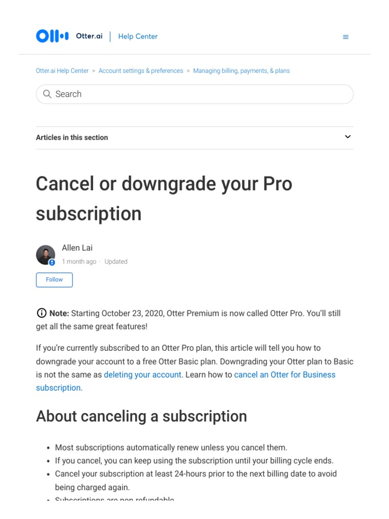Click the search magnifier icon

coord(47,94)
